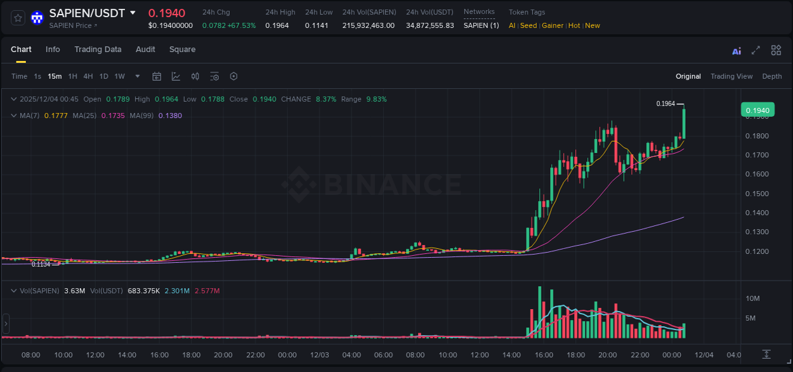The image size is (793, 372).
Task: Open the chart style selector icon
Action: coord(174,76)
